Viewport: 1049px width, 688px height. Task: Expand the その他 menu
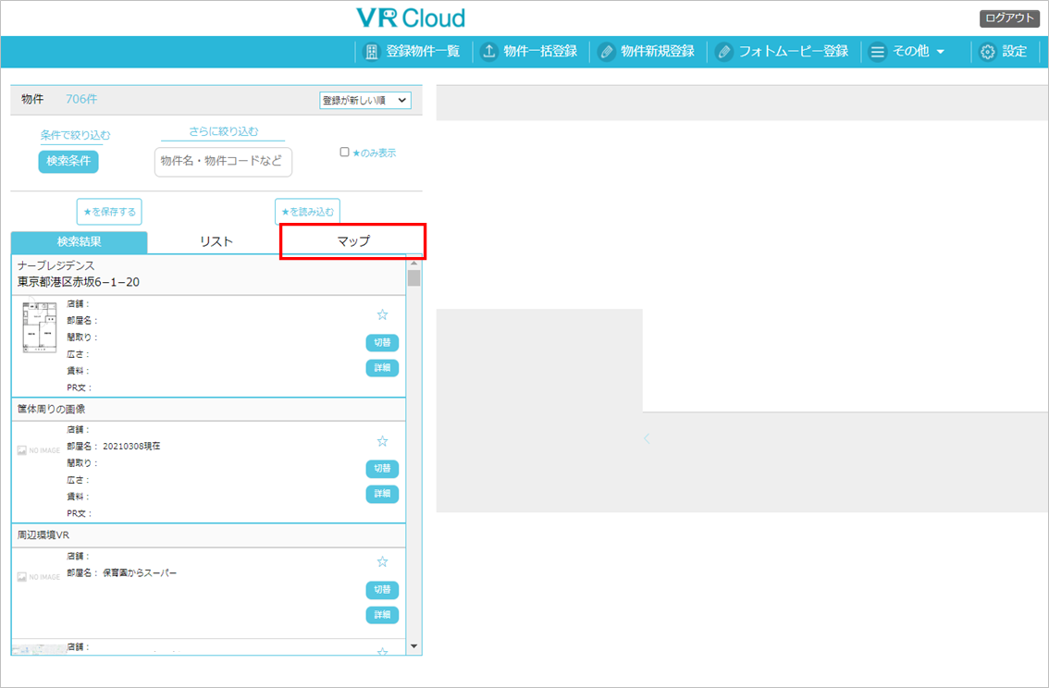908,52
